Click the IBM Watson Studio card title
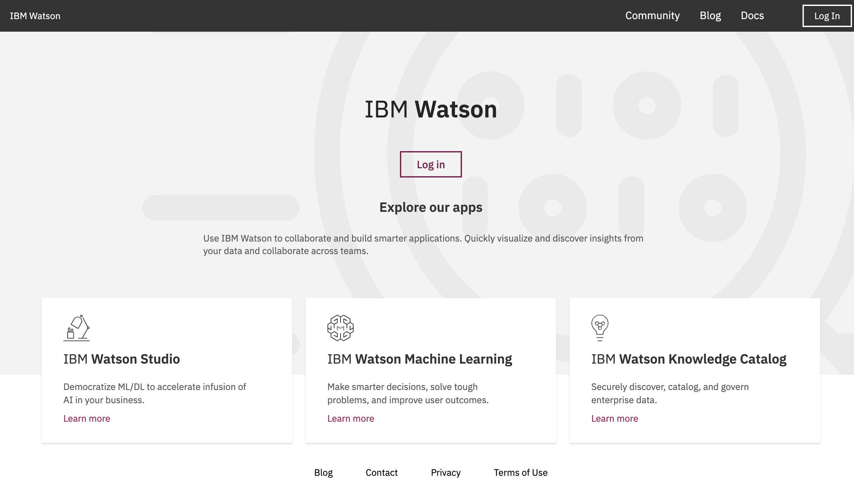Viewport: 854px width, 487px height. click(x=121, y=359)
